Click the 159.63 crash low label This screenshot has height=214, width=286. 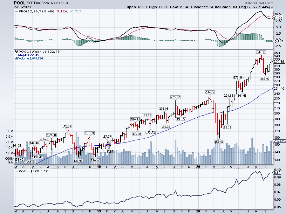click(x=219, y=142)
